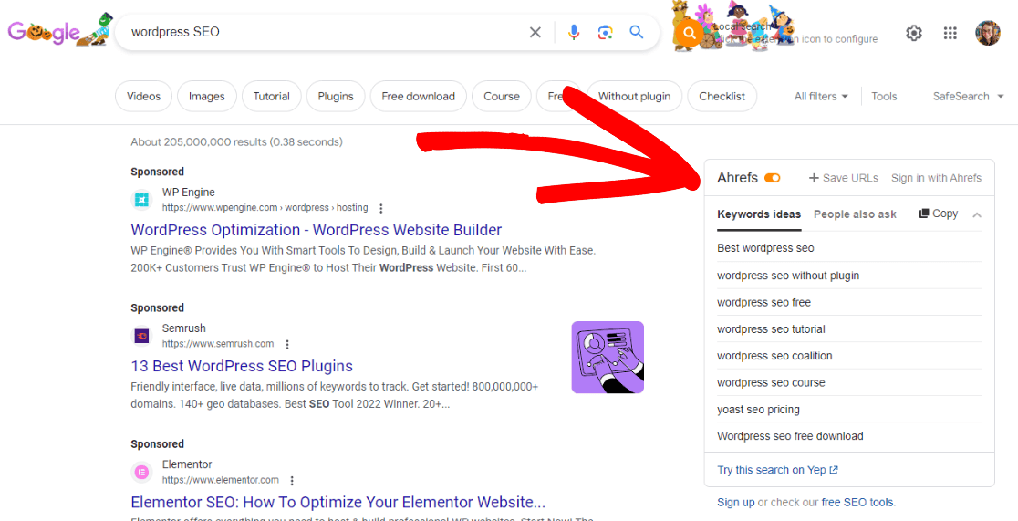The width and height of the screenshot is (1018, 521).
Task: Open three-dot menu beside WP Engine URL
Action: pos(381,208)
